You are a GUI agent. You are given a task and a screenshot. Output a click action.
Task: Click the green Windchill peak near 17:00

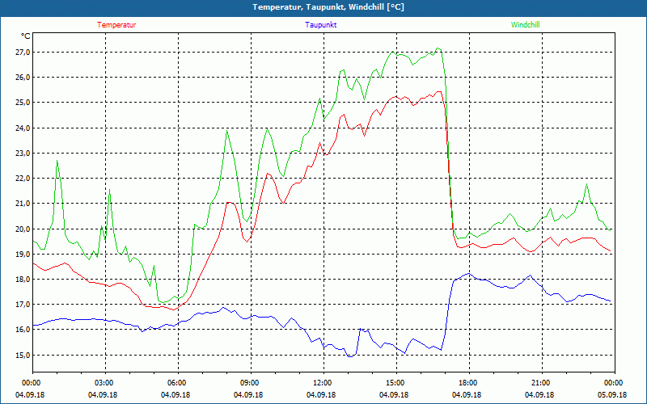(438, 48)
